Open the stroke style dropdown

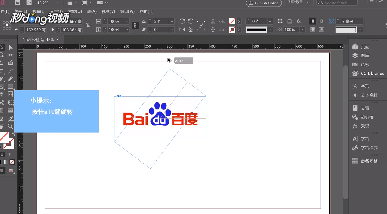(x=270, y=30)
